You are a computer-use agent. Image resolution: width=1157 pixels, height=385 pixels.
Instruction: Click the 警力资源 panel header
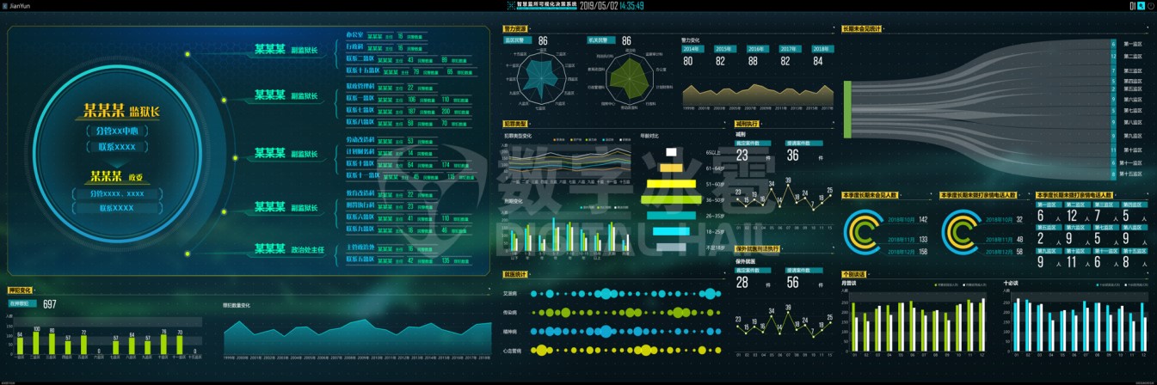point(516,28)
